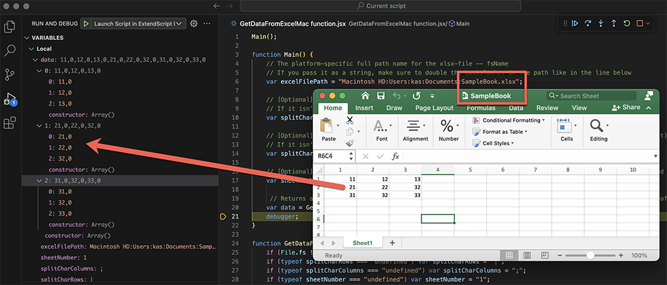This screenshot has height=285, width=667.
Task: Collapse data element 1 array
Action: [x=40, y=126]
